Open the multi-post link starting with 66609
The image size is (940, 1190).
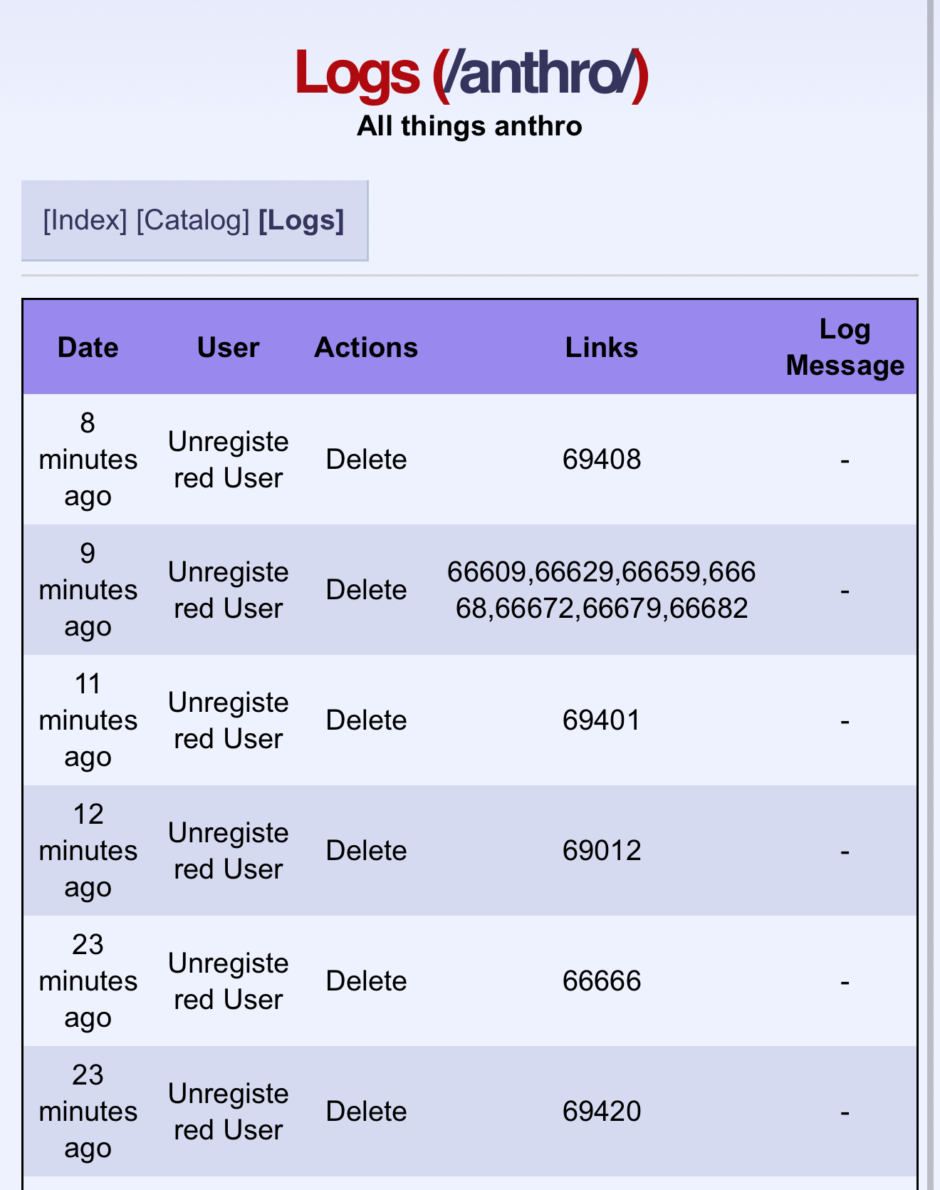[602, 590]
